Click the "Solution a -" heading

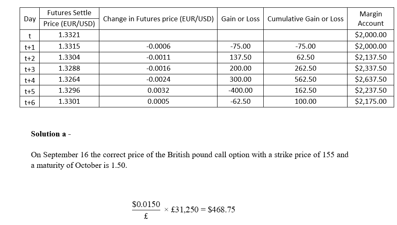51,134
